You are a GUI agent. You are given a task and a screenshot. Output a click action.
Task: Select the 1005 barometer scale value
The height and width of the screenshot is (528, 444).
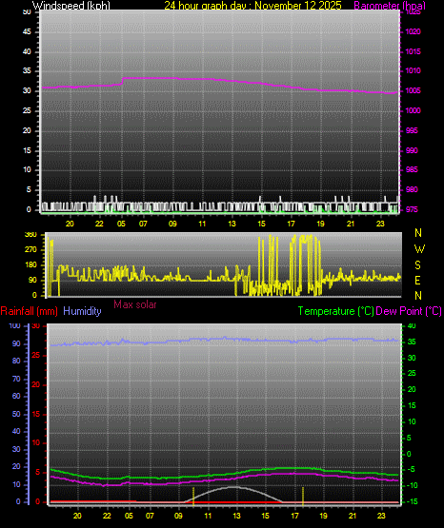(413, 90)
